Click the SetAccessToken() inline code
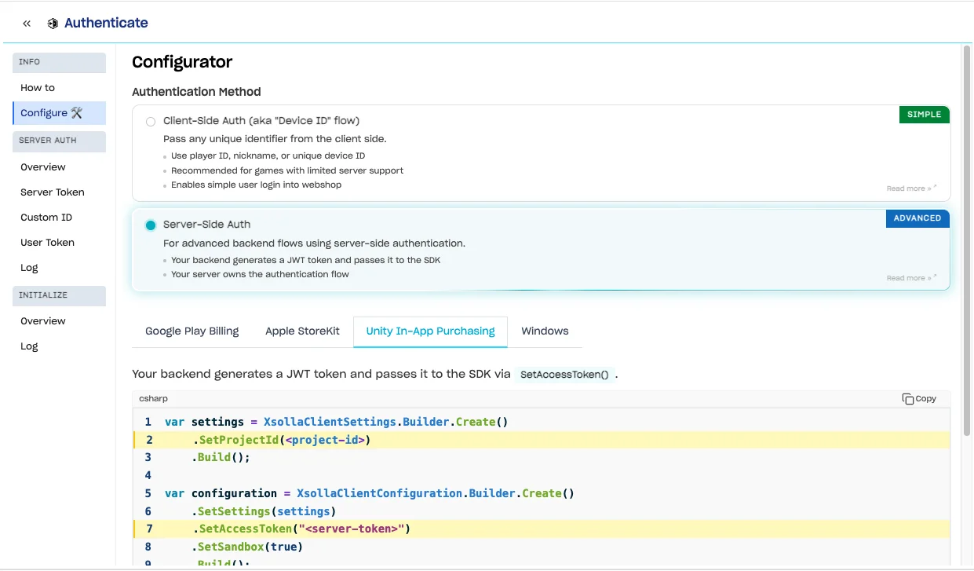 click(564, 375)
